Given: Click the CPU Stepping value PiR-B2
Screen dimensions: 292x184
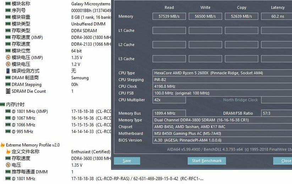Looking at the screenshot, I should [222, 80].
